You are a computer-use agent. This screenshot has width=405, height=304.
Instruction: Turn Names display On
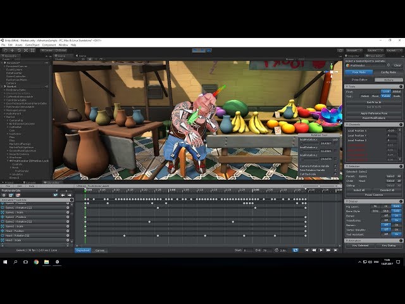[x=397, y=225]
